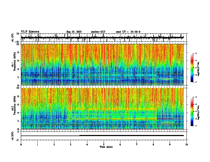Click the red 2.5 kHz emission band in ch.2 spectrogram
The height and width of the screenshot is (162, 210).
pyautogui.click(x=112, y=119)
